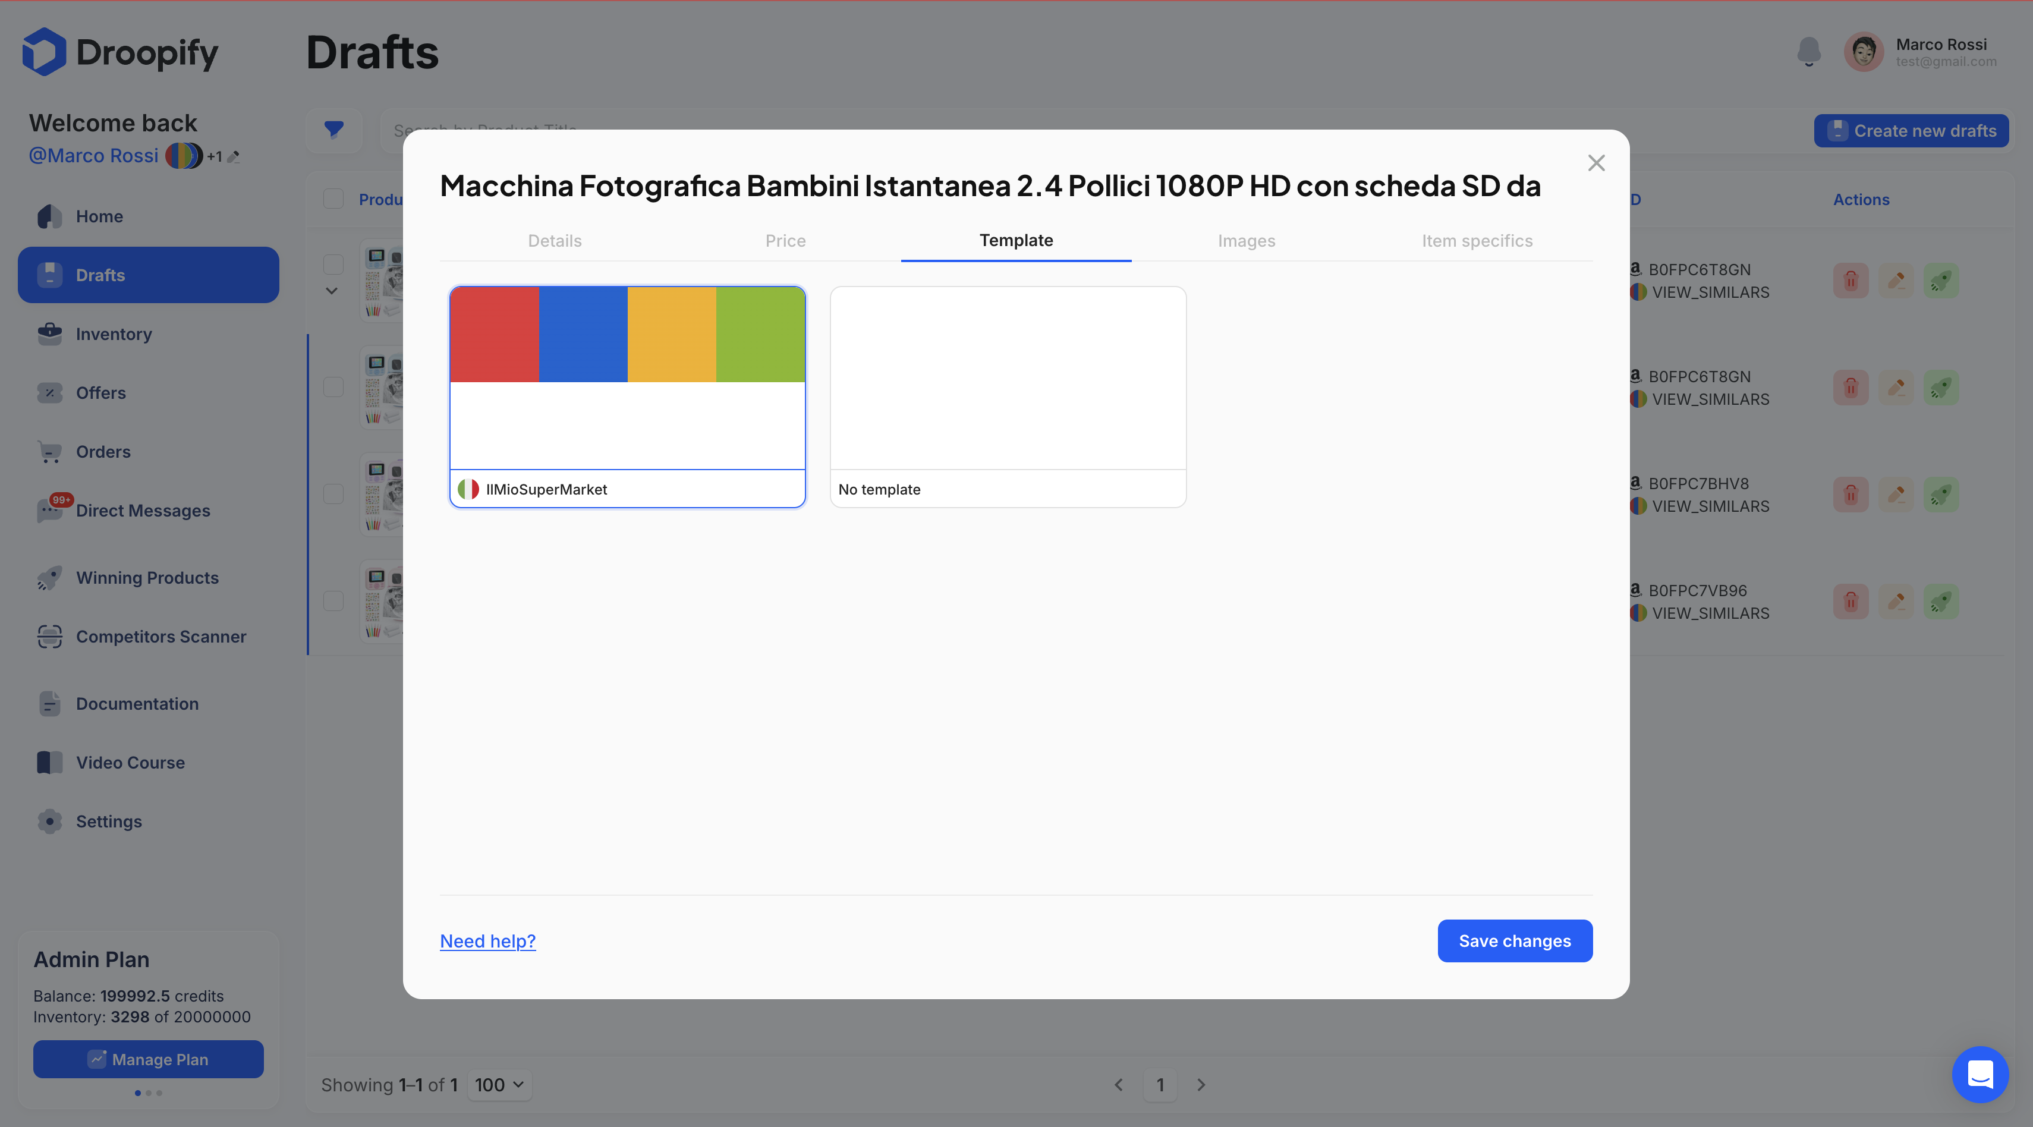Open Inventory from the sidebar
Viewport: 2033px width, 1127px height.
(114, 334)
